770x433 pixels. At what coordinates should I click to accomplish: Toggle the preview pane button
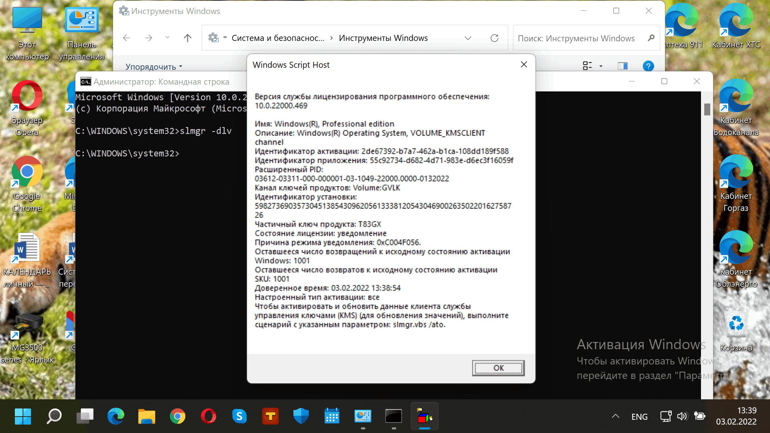coord(622,66)
